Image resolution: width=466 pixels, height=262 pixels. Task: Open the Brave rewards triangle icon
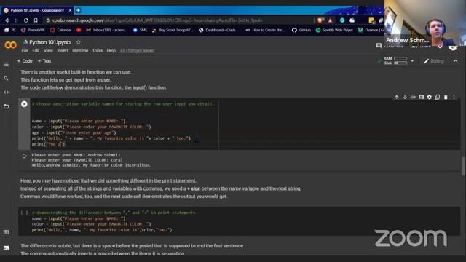[330, 20]
